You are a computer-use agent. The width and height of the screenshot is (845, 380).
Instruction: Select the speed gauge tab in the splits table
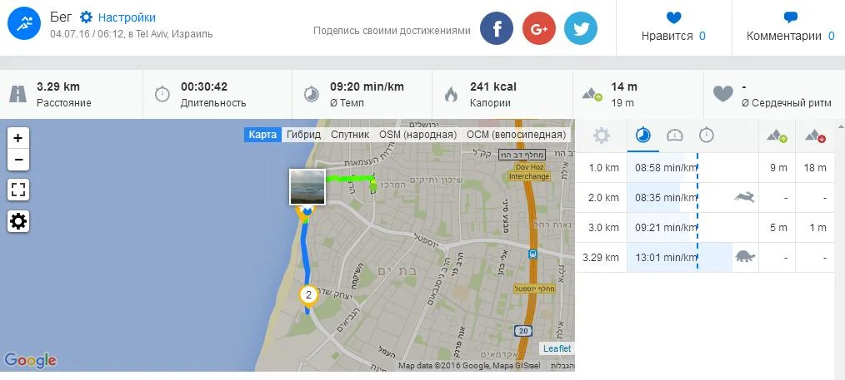click(x=675, y=136)
